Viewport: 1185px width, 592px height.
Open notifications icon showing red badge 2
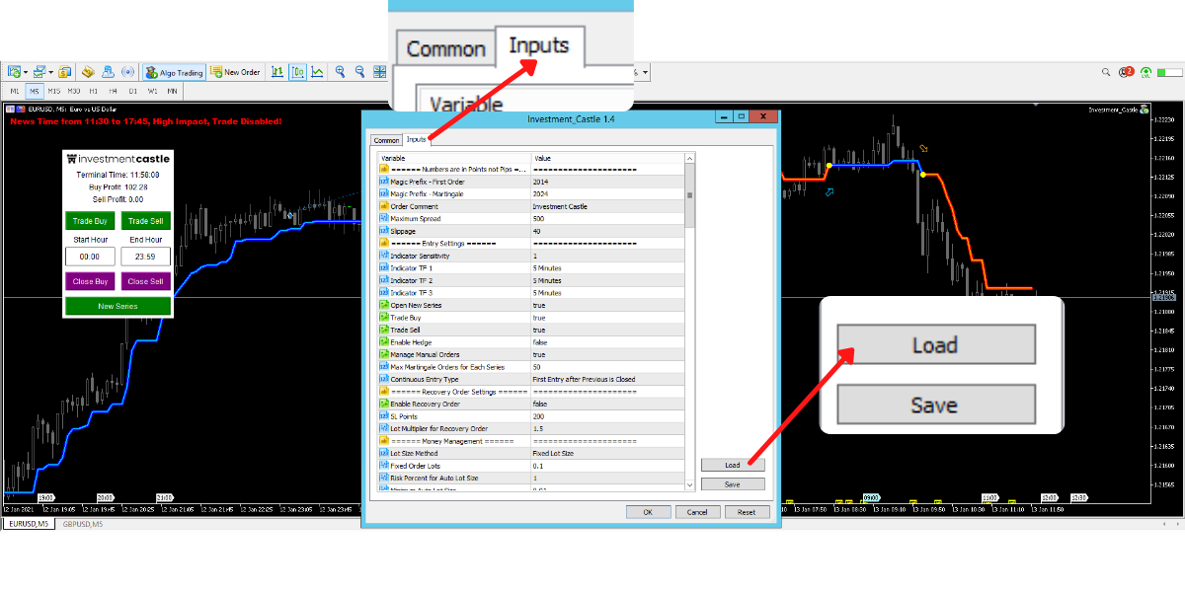click(1127, 72)
